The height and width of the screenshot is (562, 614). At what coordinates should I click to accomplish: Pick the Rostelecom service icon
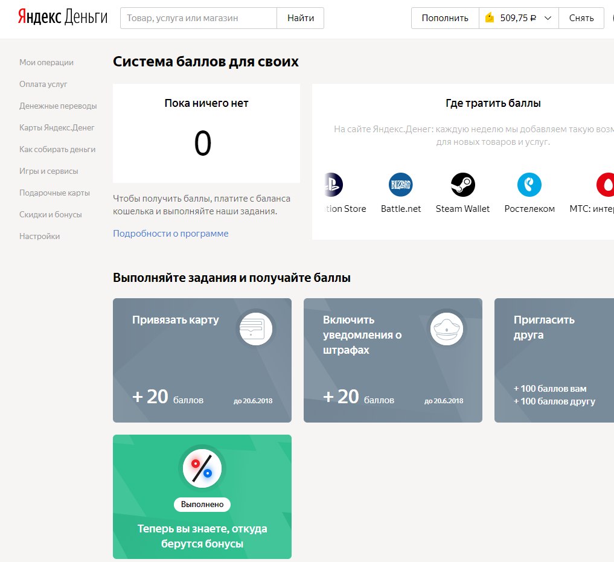(x=529, y=185)
